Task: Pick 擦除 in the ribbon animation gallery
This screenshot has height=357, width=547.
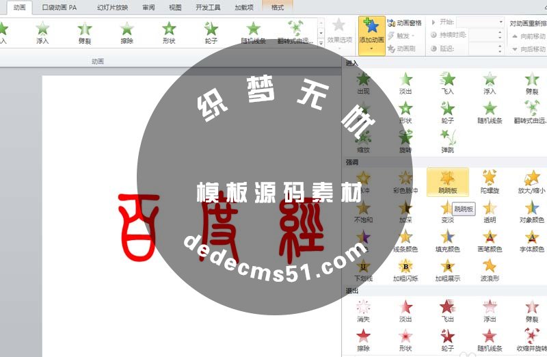Action: [x=127, y=32]
